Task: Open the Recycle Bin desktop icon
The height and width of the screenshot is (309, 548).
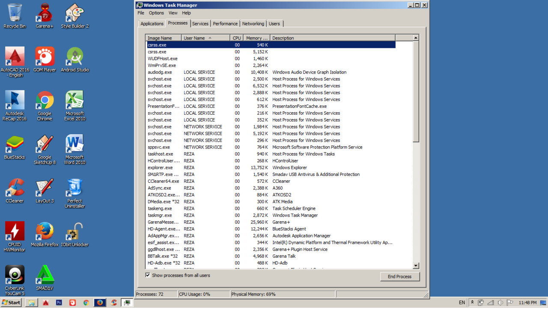Action: coord(15,16)
